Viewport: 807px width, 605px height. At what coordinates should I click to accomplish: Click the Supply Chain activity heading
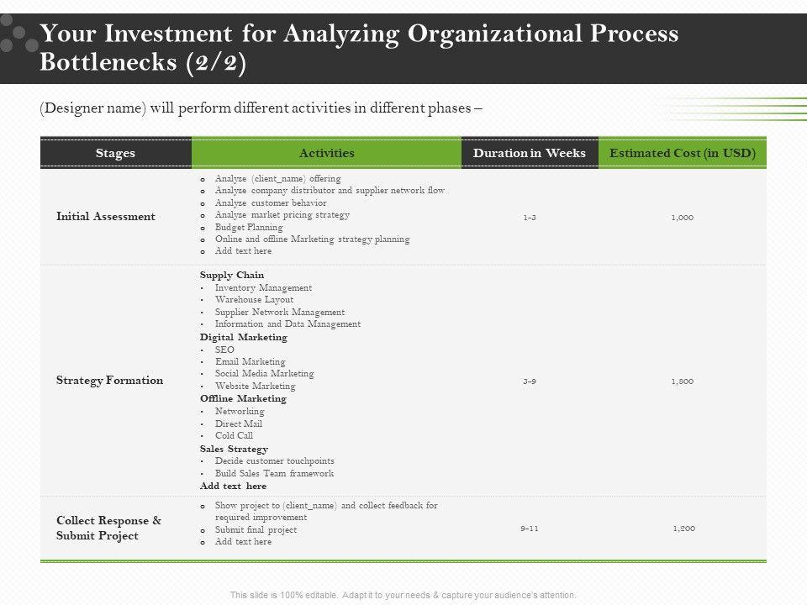[232, 275]
